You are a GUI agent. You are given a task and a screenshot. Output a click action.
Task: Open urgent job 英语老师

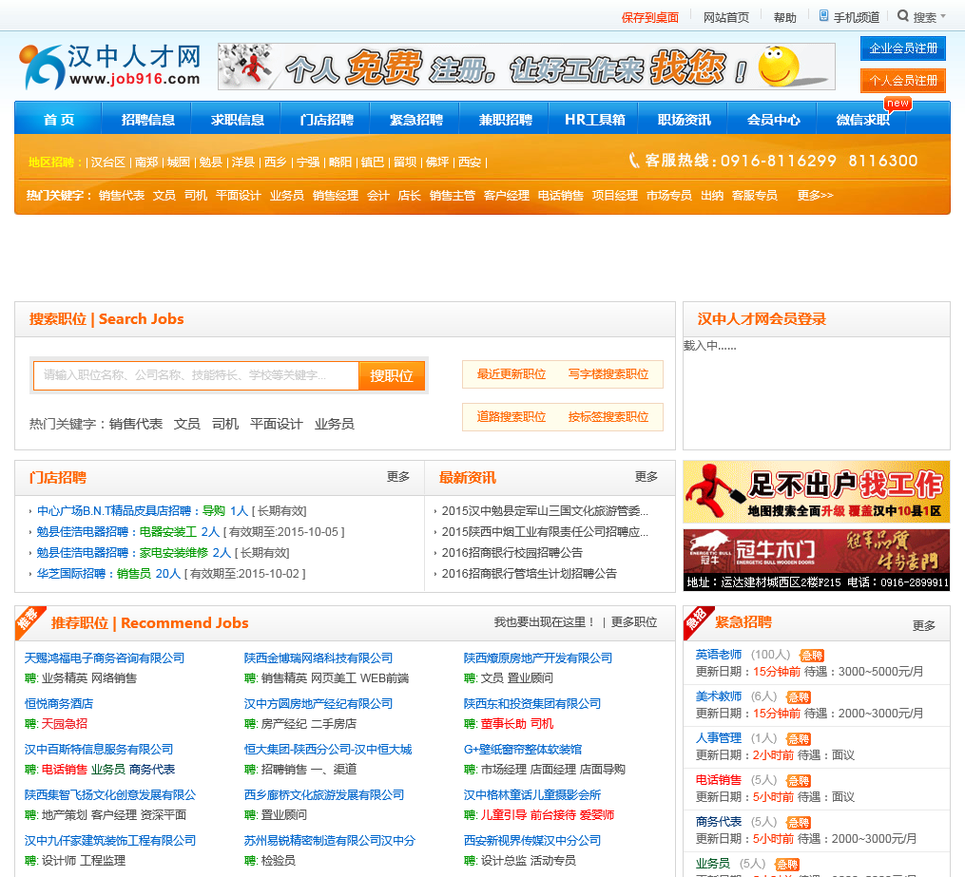(719, 655)
